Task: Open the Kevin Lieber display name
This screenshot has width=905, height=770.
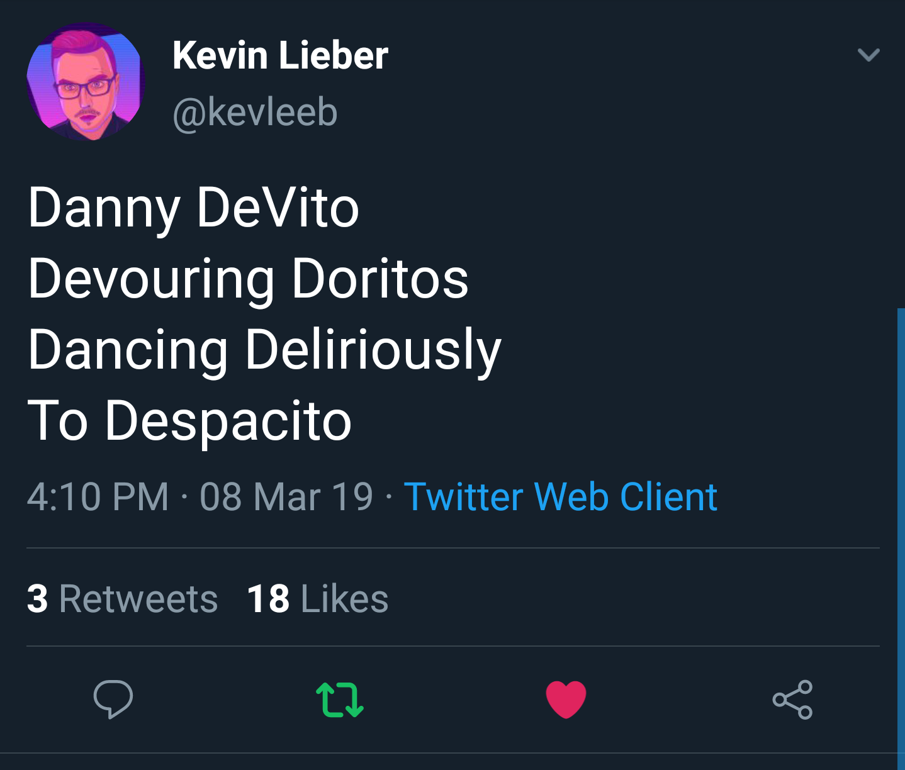Action: coord(280,55)
